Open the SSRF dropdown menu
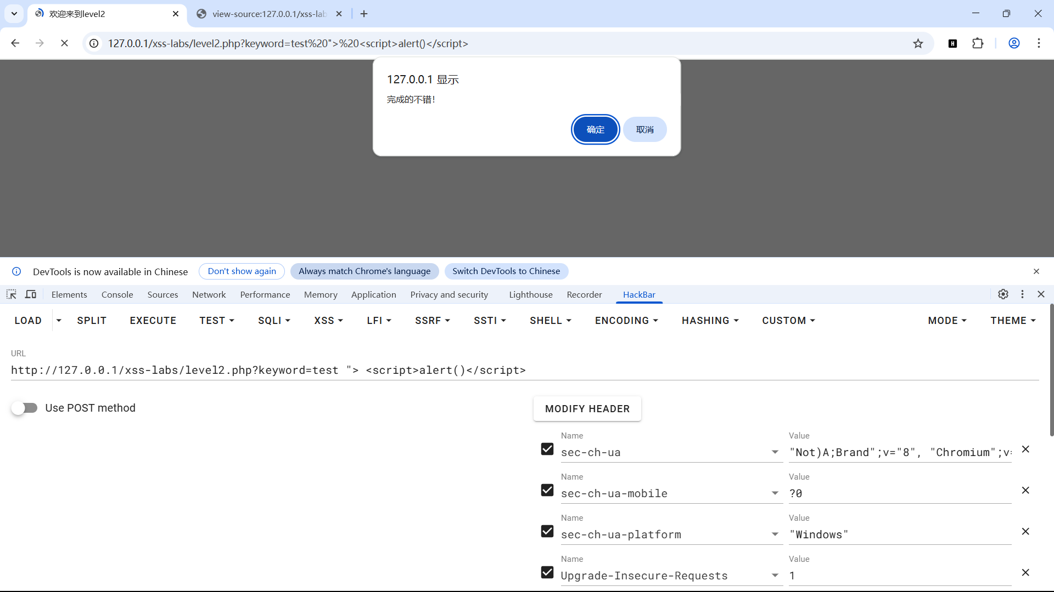Viewport: 1054px width, 592px height. tap(433, 321)
